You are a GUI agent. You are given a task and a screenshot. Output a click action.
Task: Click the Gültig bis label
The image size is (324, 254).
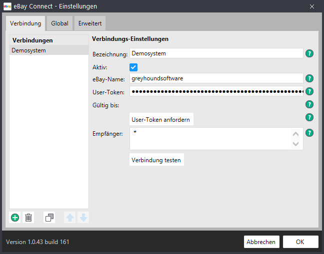106,105
